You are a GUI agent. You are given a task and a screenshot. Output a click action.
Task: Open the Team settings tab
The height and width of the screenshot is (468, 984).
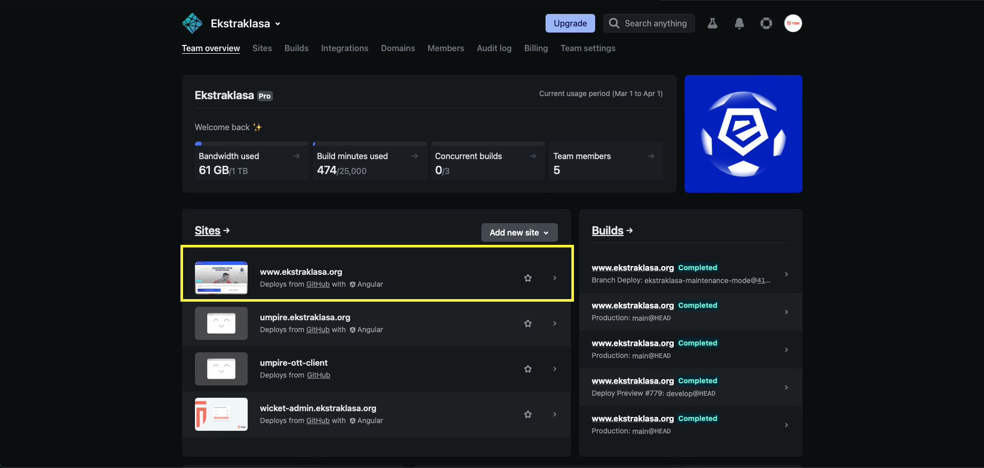pos(588,48)
